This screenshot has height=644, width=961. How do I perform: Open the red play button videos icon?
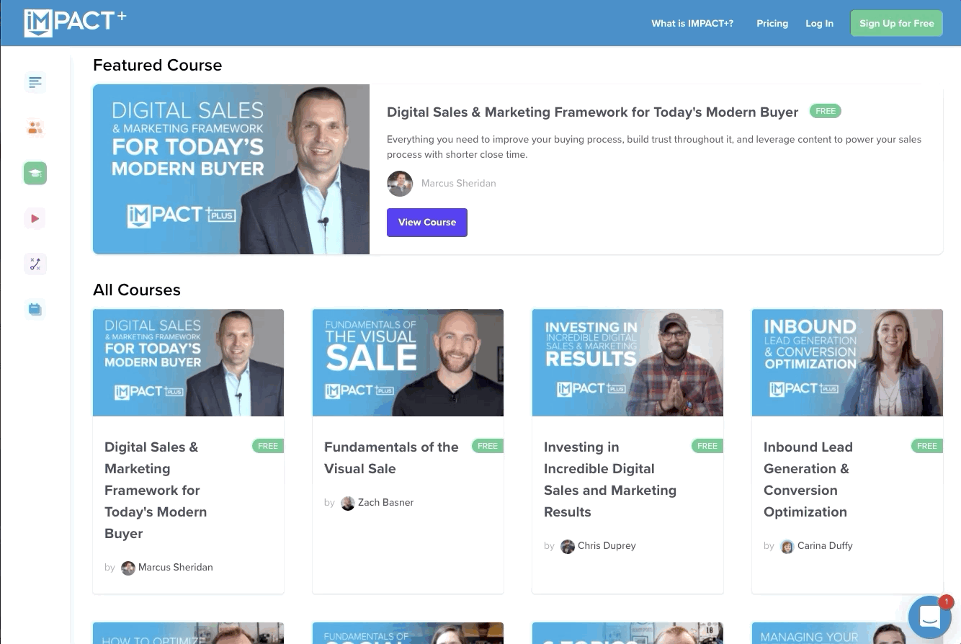tap(35, 218)
